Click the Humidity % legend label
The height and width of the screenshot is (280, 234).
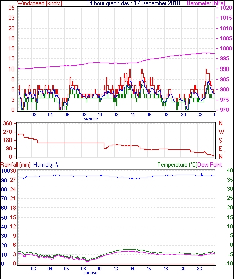(46, 165)
